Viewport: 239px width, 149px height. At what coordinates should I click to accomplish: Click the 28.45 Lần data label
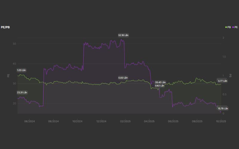coord(160,82)
